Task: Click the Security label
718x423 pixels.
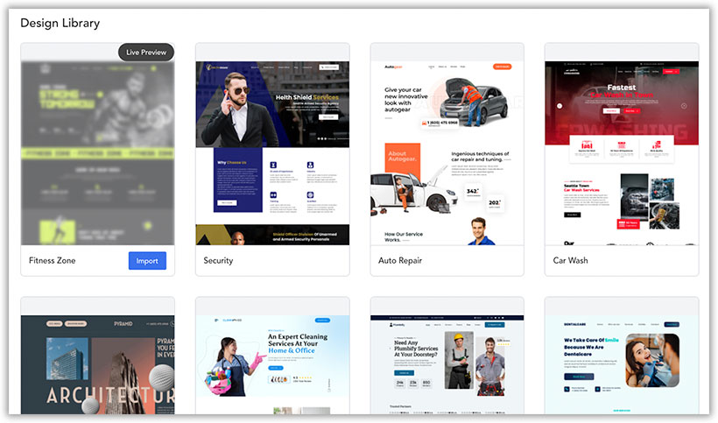Action: [x=218, y=260]
